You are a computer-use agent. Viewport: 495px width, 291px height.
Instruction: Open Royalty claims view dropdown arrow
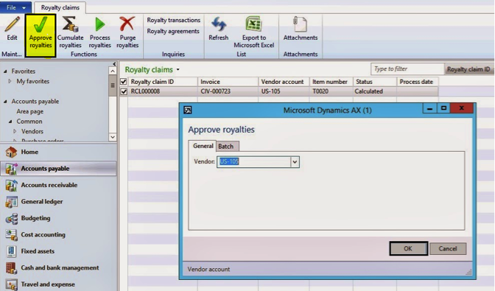click(x=178, y=69)
